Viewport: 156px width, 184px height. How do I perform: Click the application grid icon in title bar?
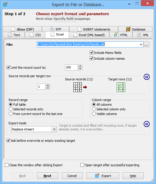tap(5, 4)
